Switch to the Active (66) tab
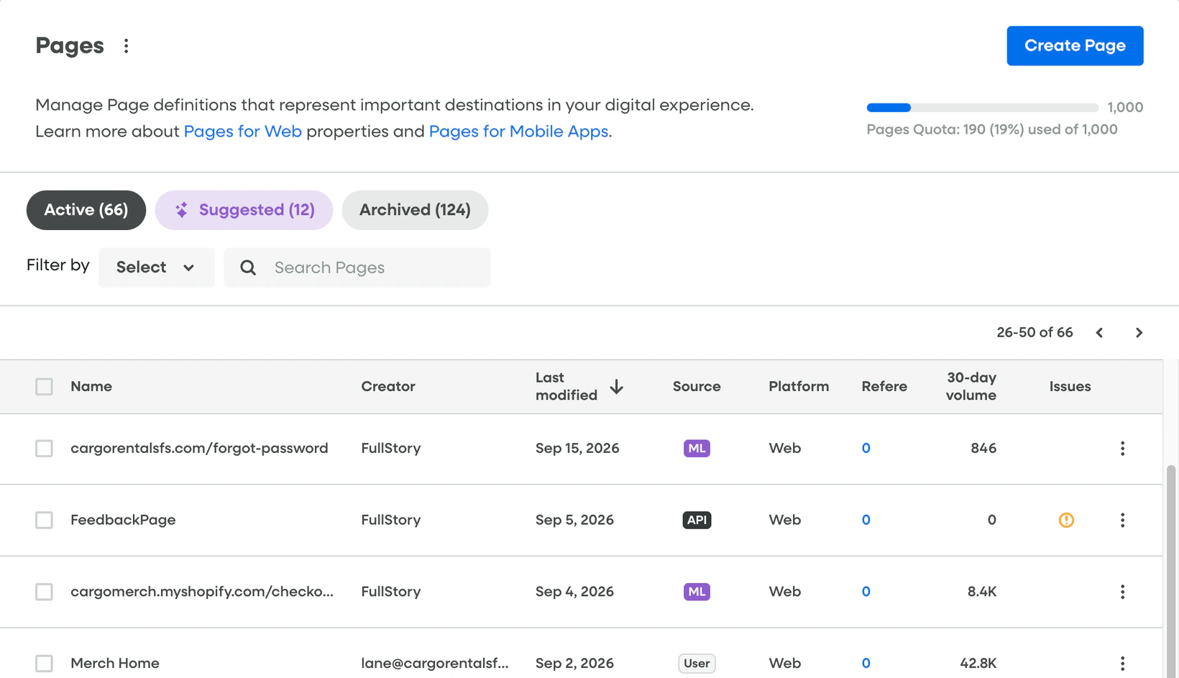The image size is (1179, 678). (x=86, y=210)
